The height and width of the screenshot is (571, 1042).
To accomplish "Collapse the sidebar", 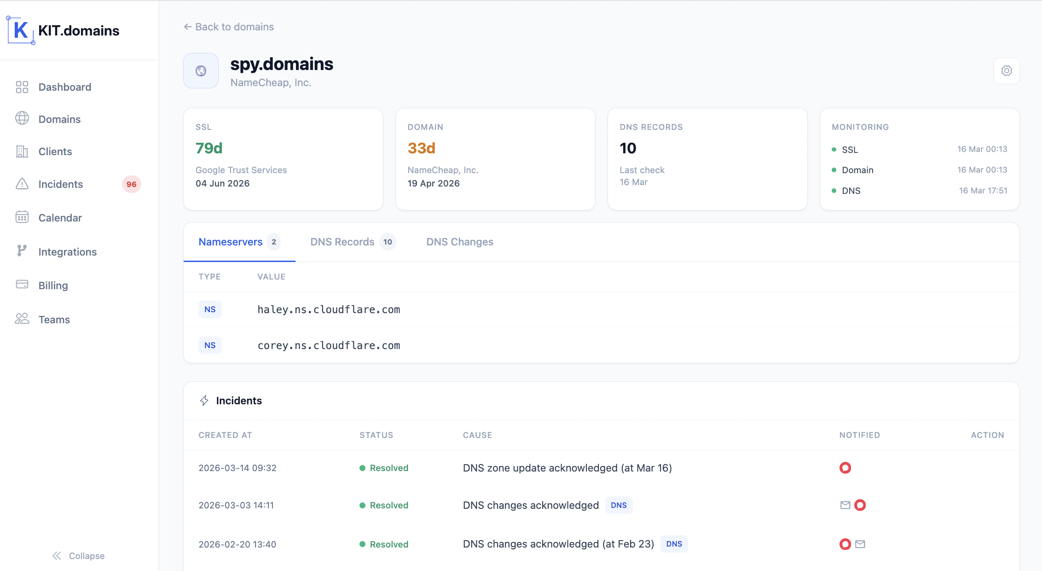I will [x=78, y=556].
